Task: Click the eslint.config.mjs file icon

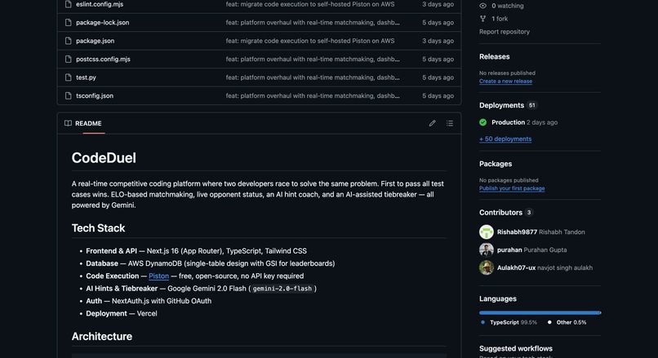Action: click(x=68, y=4)
